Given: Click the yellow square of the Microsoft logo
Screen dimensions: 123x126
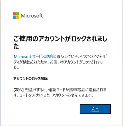Looking at the screenshot, I should click(x=18, y=17).
